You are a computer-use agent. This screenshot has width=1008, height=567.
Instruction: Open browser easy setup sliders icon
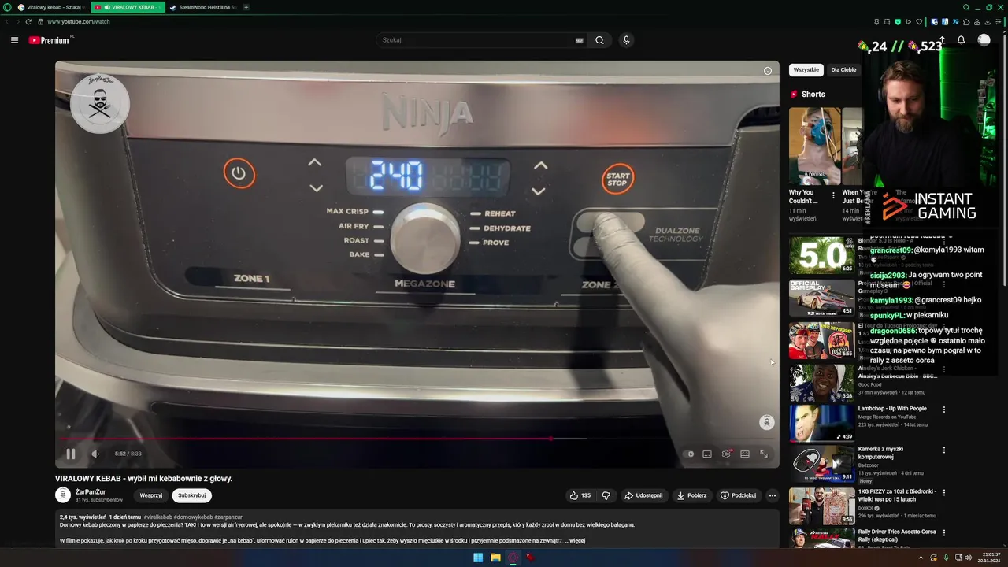(x=997, y=22)
